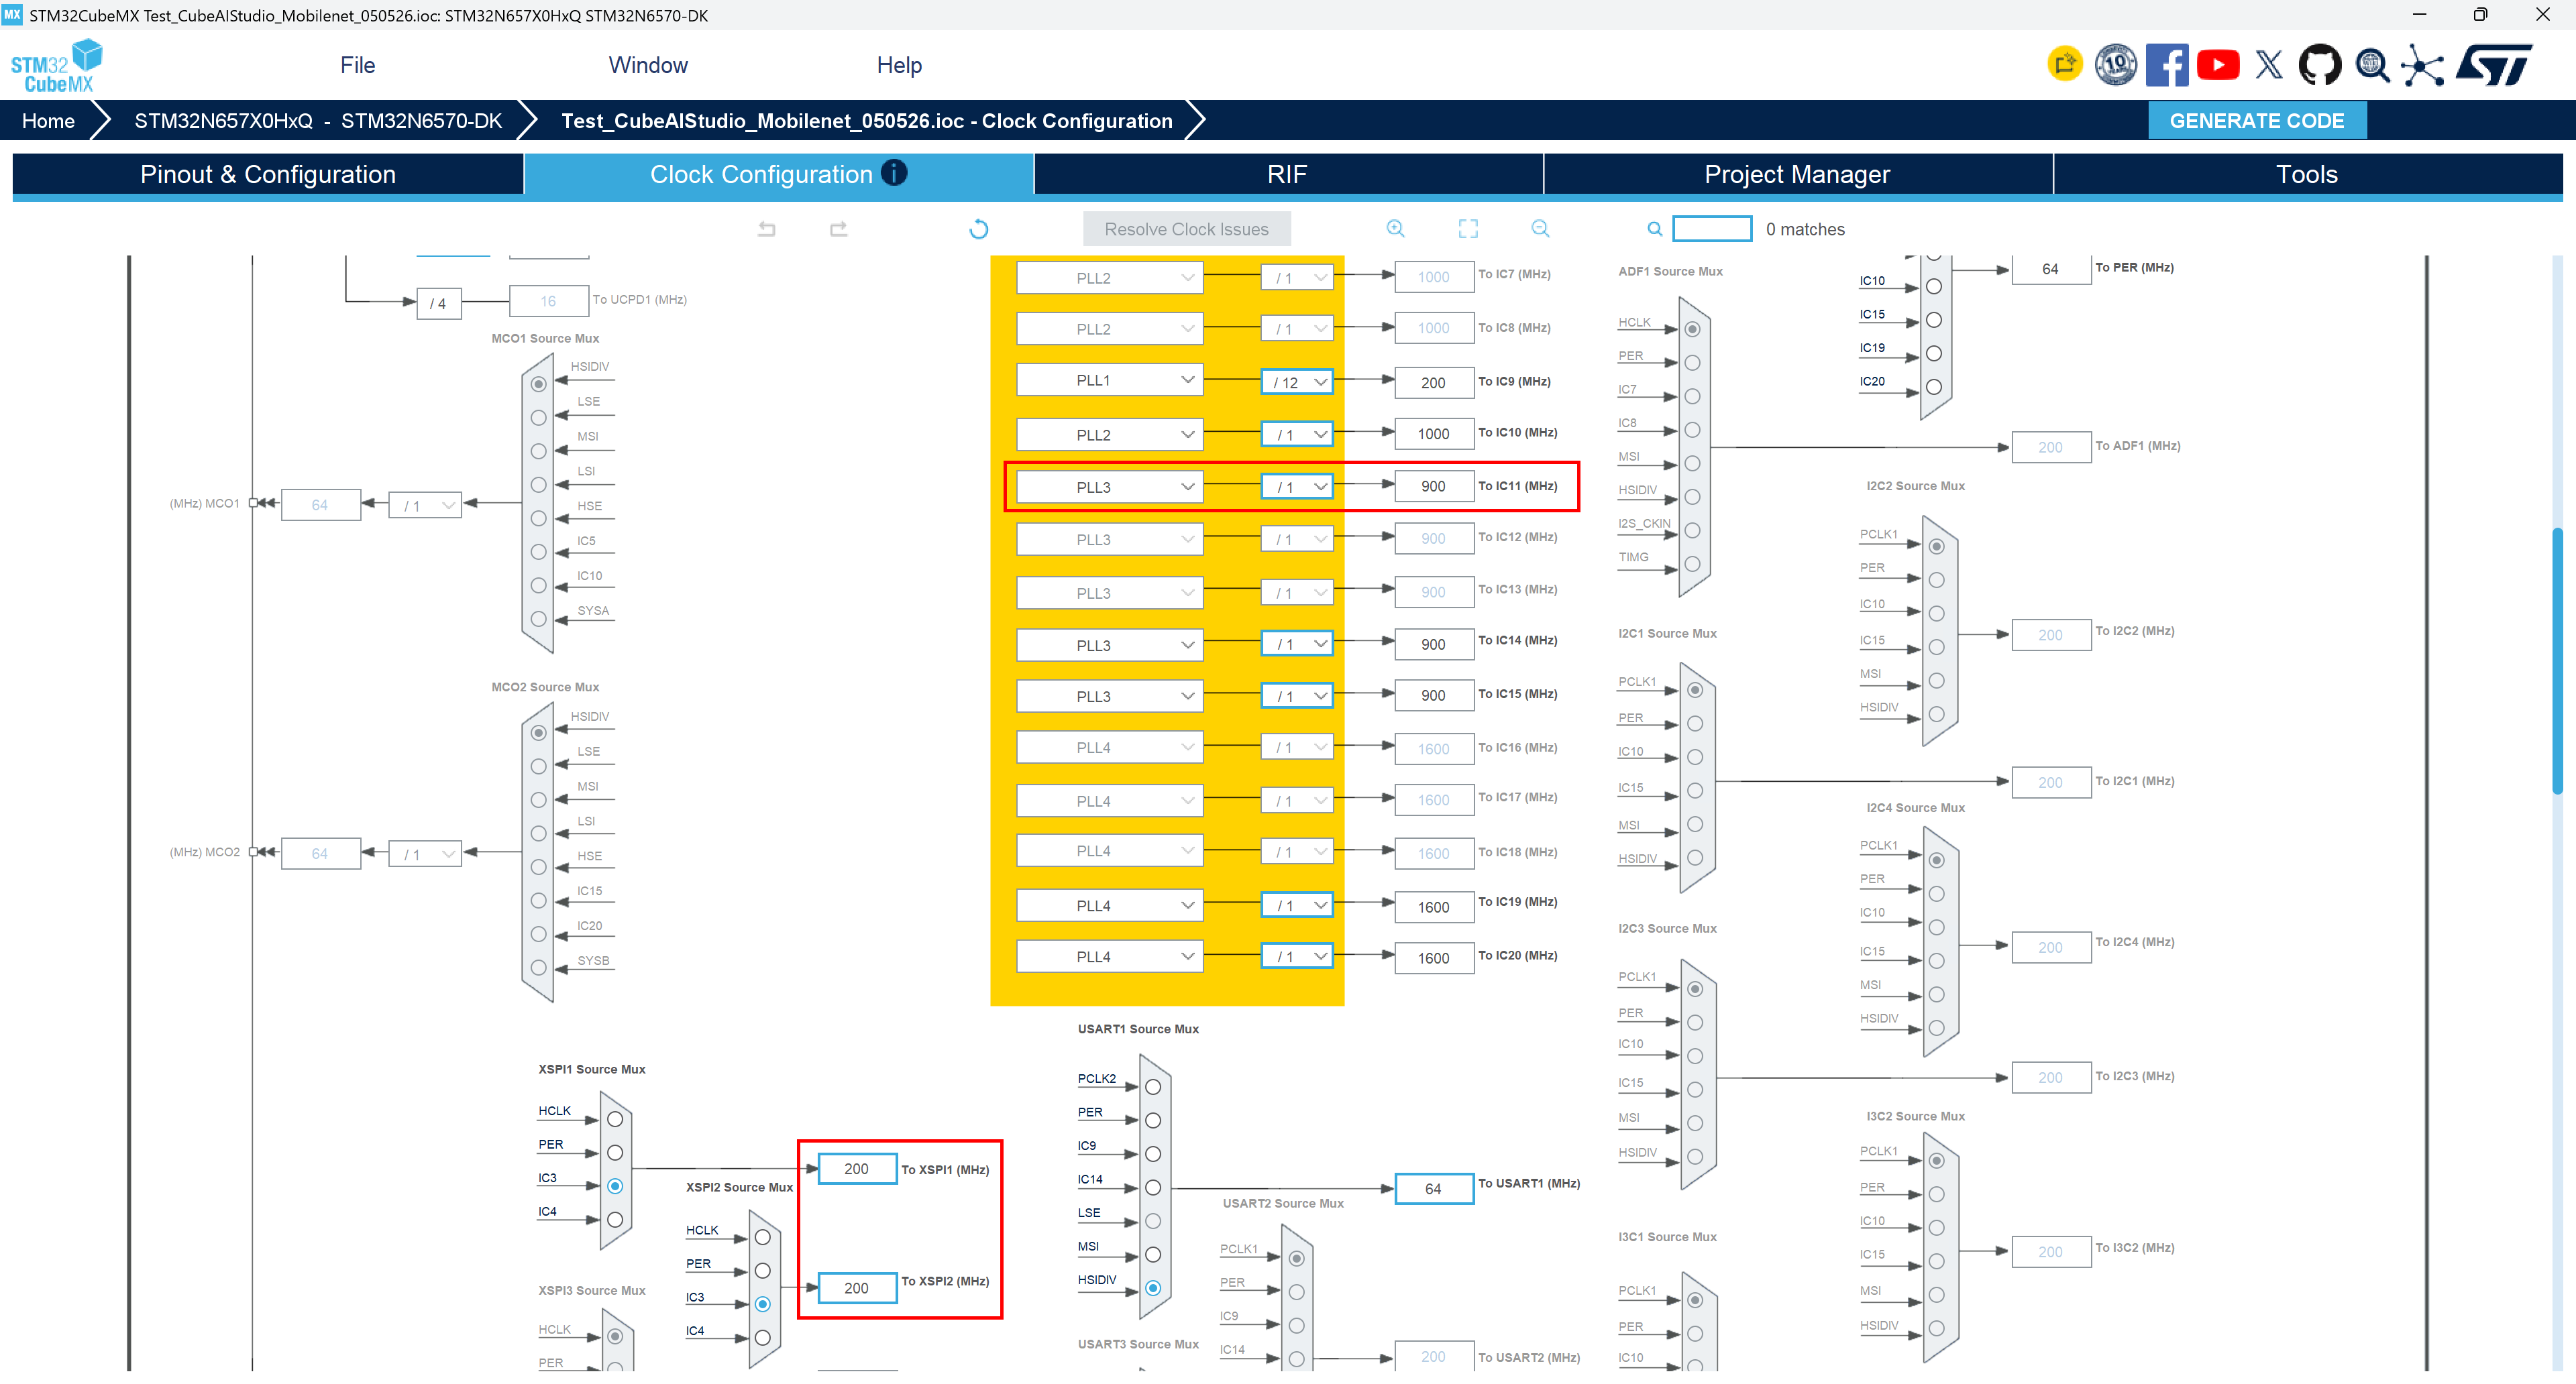Open the IC20 divider dropdown
2576x1384 pixels.
tap(1298, 958)
